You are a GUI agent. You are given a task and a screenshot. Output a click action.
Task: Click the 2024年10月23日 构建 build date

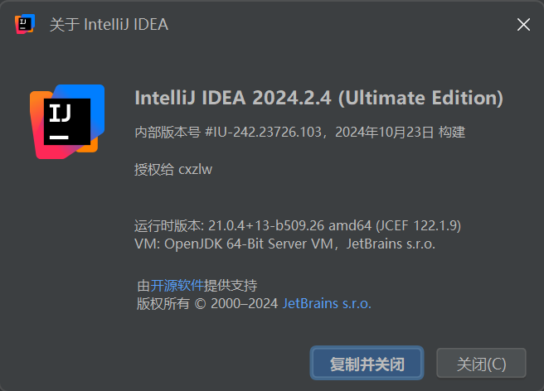[x=400, y=132]
